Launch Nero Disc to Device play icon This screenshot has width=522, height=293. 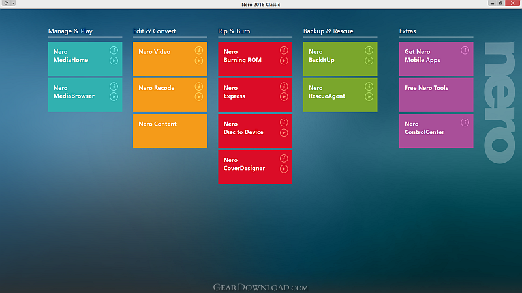(284, 133)
